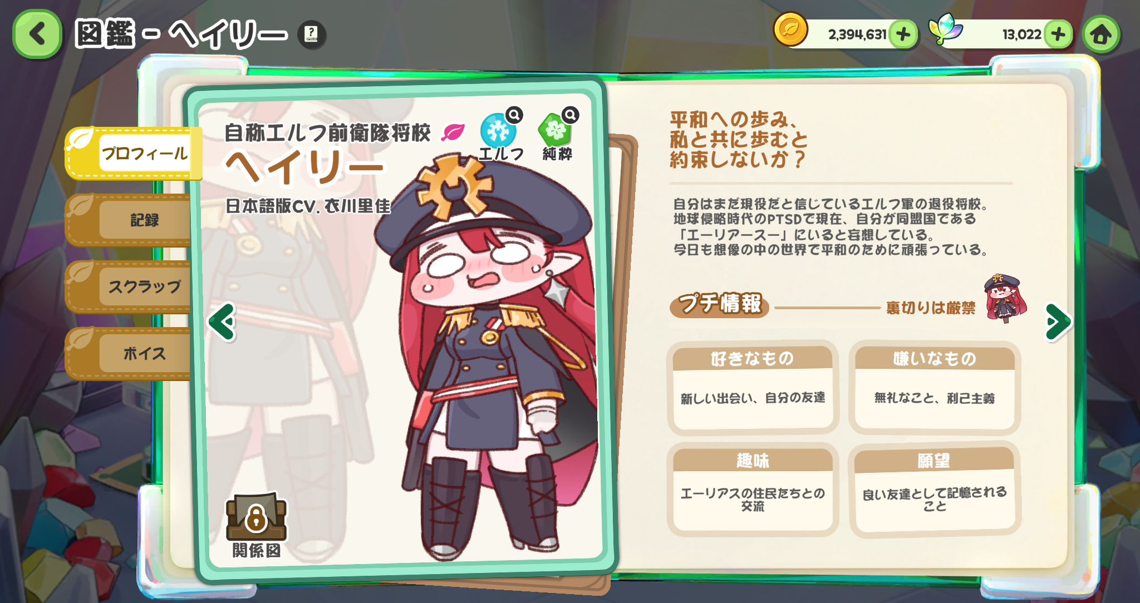Image resolution: width=1140 pixels, height=603 pixels.
Task: Click the gold coin currency icon
Action: click(790, 29)
